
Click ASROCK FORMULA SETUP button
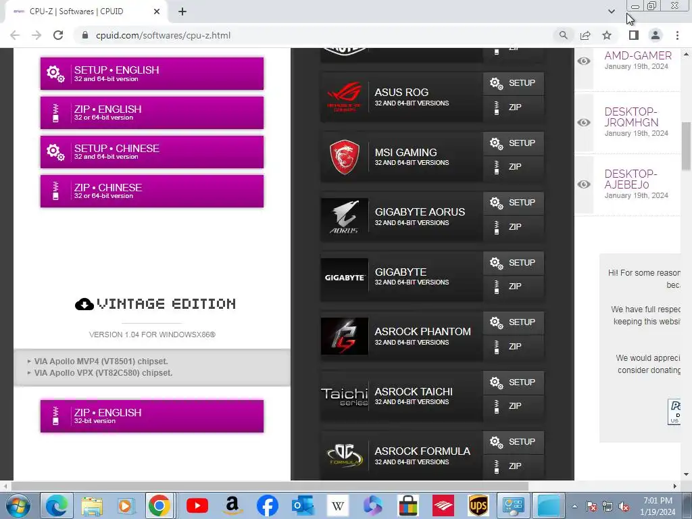[514, 442]
